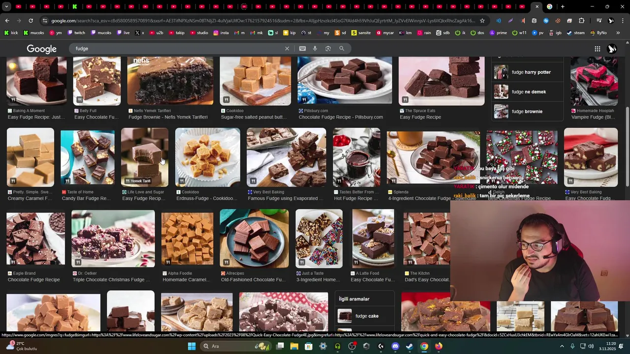This screenshot has width=630, height=354.
Task: Open Life Love and Sugar fudge image
Action: point(145,157)
